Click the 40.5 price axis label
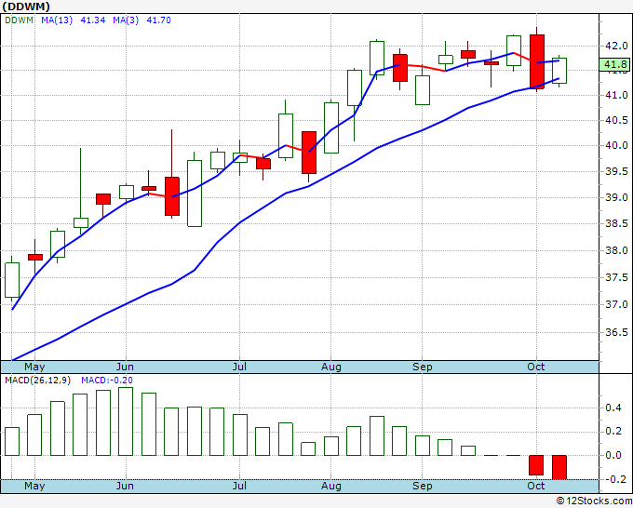Viewport: 633px width, 508px height. coord(616,120)
